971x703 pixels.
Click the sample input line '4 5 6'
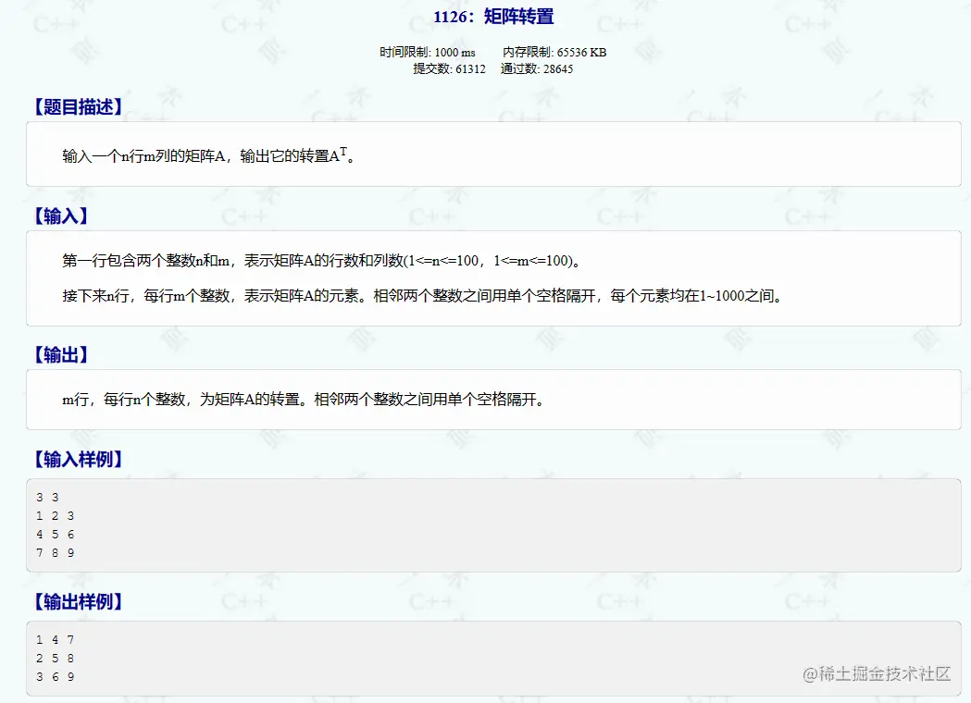[56, 535]
